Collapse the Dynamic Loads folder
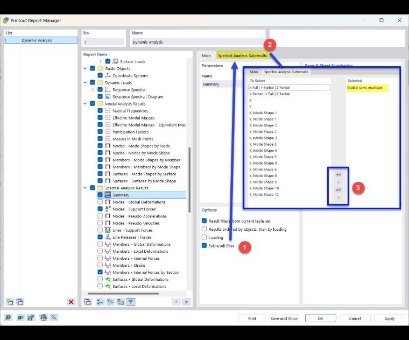The image size is (409, 340). point(85,82)
